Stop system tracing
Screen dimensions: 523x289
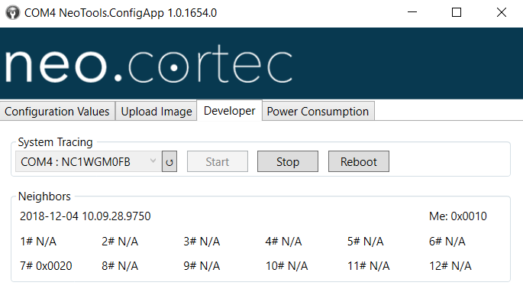point(288,162)
